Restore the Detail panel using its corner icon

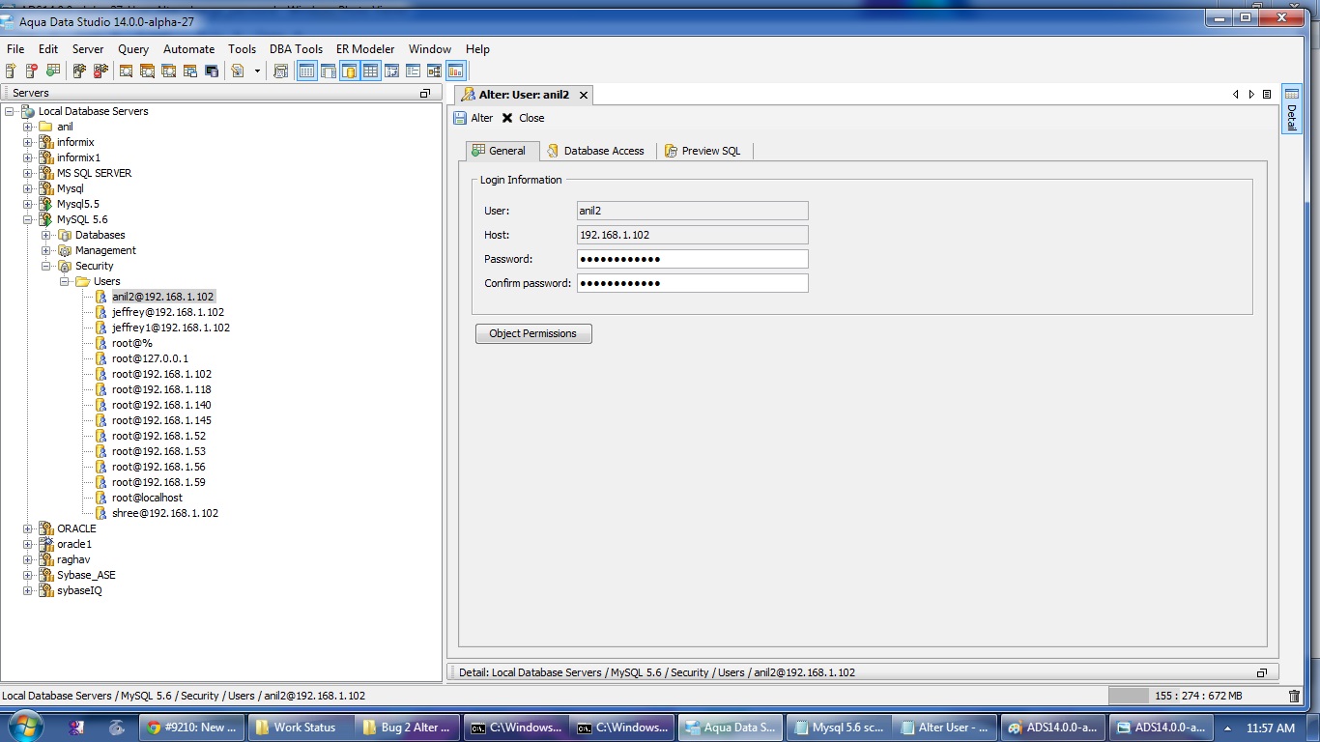(x=1262, y=672)
